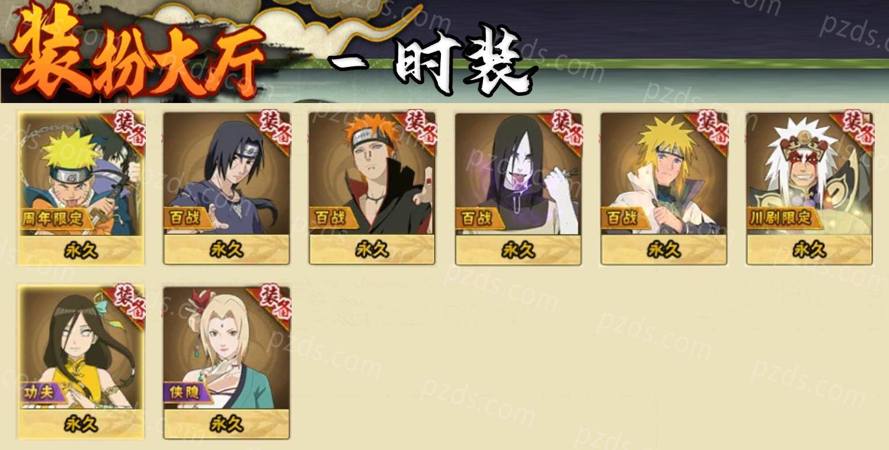
Task: Click the 永久 bar under Orochimaru
Action: pos(518,250)
